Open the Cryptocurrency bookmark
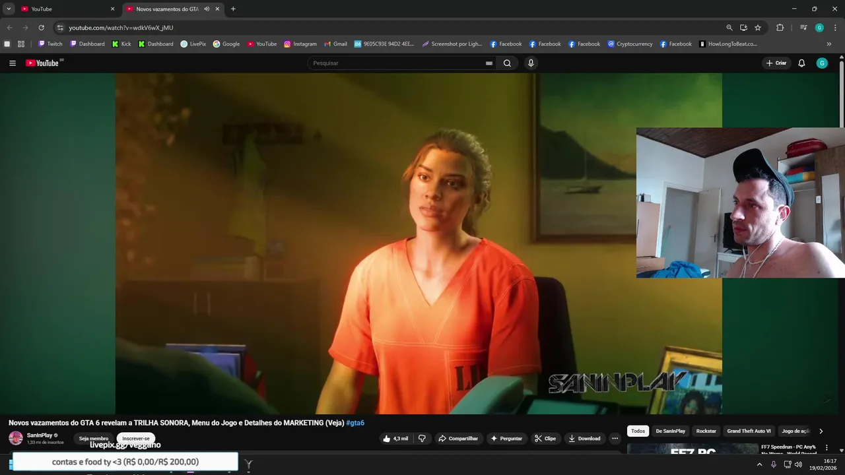The width and height of the screenshot is (845, 475). pyautogui.click(x=630, y=44)
